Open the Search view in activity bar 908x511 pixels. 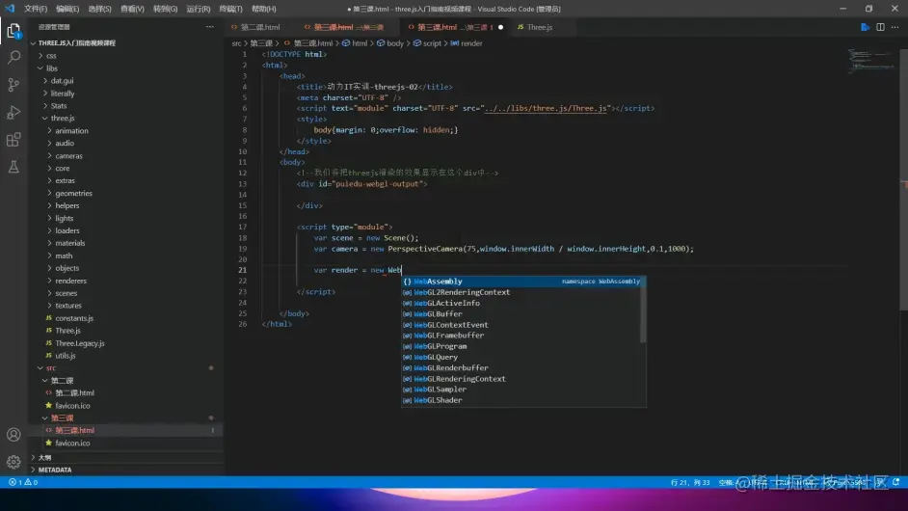pyautogui.click(x=13, y=57)
